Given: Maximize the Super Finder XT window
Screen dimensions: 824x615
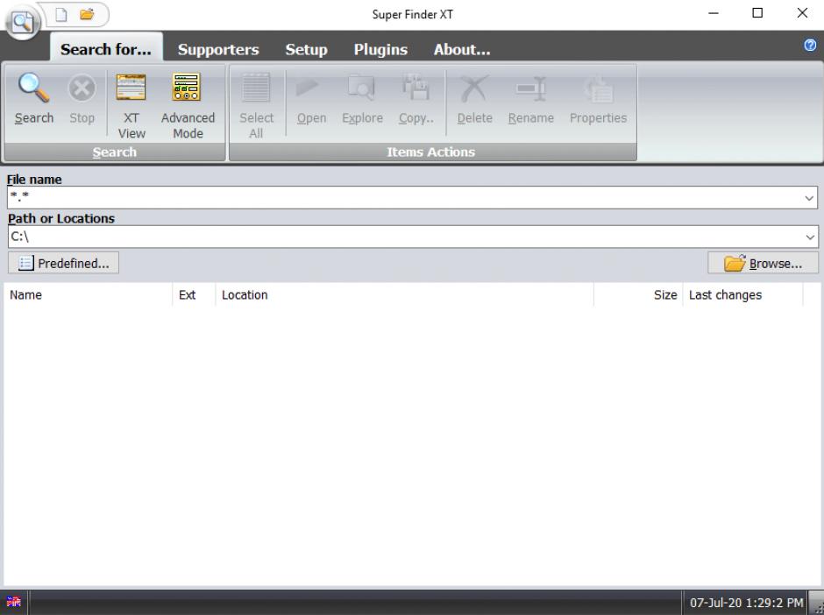Looking at the screenshot, I should (757, 14).
